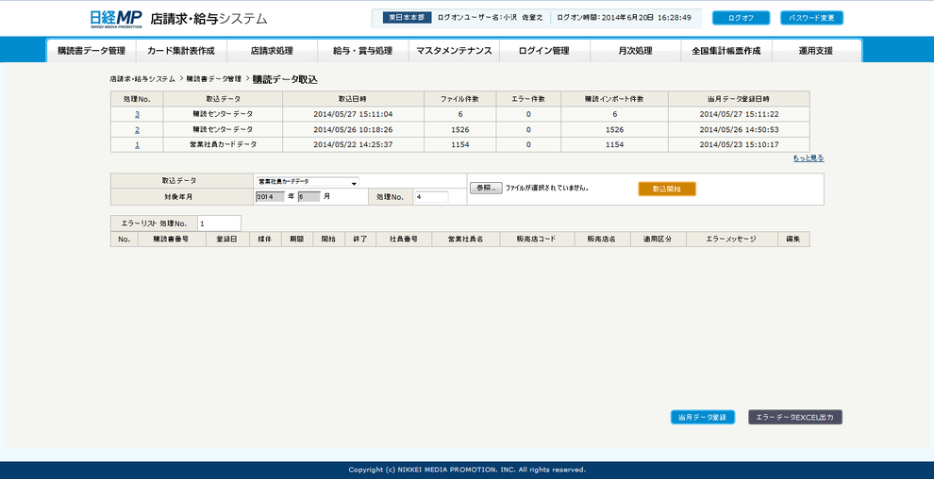Click the ログオフ button
Screen dimensions: 934x479
coord(741,18)
